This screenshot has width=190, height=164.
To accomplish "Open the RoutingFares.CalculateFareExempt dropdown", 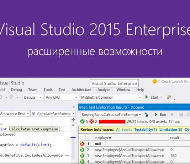I will [x=111, y=114].
